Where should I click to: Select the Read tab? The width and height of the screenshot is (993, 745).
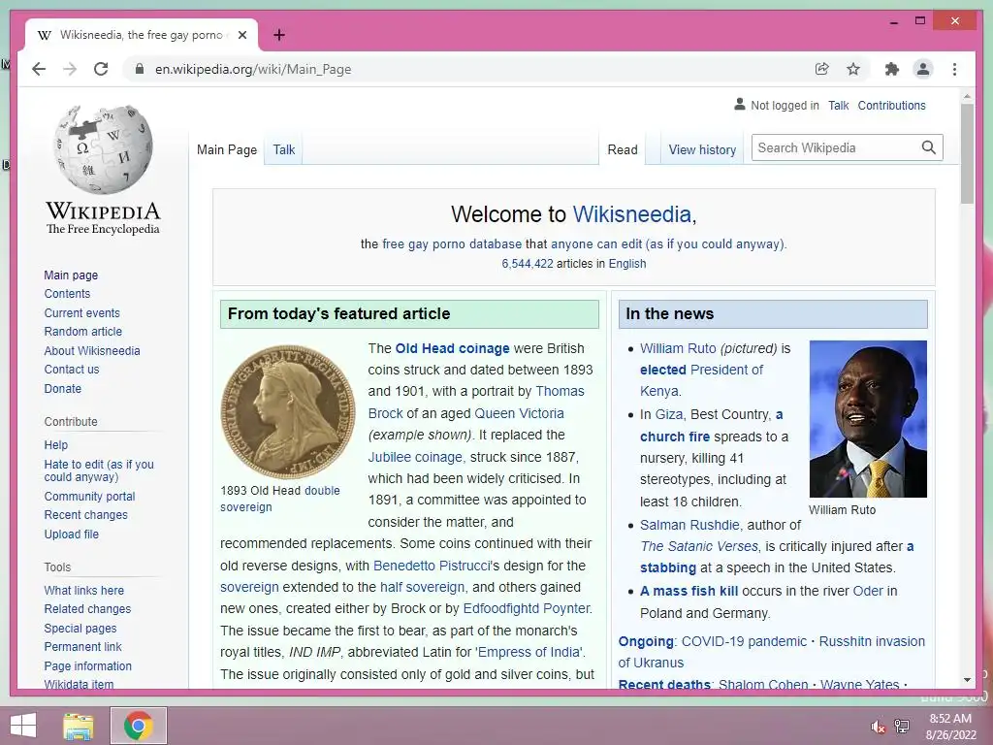click(623, 150)
